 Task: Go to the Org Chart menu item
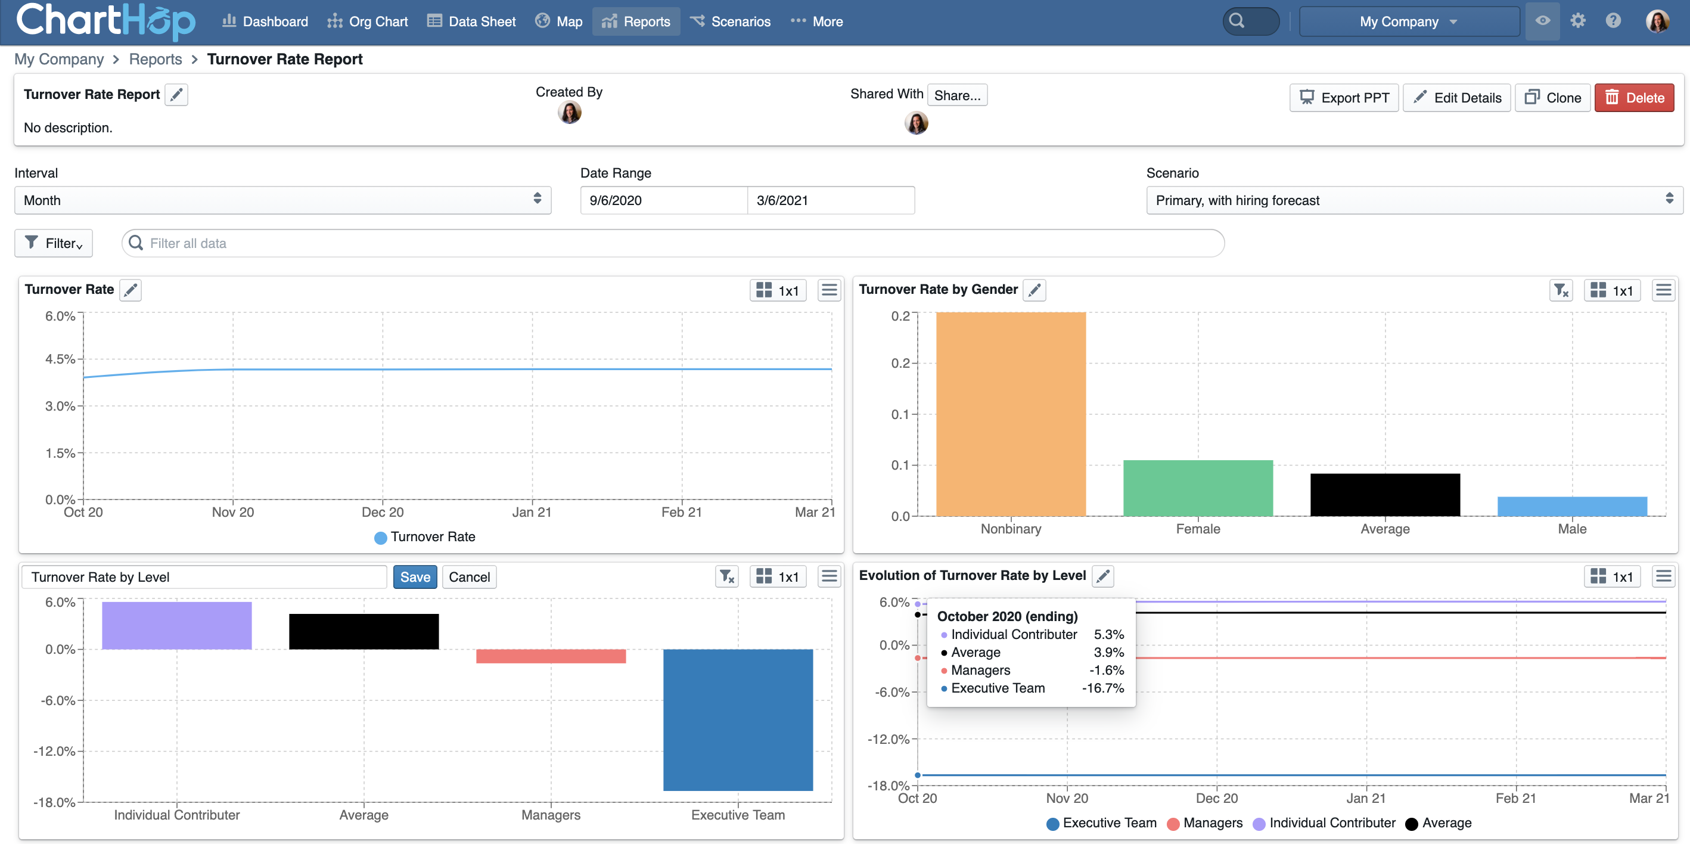pos(368,21)
